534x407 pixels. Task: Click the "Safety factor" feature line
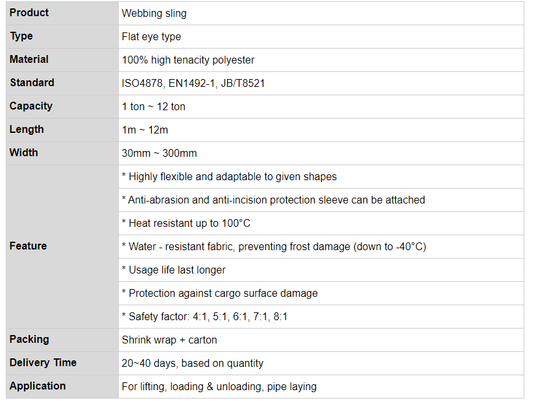[x=204, y=317]
